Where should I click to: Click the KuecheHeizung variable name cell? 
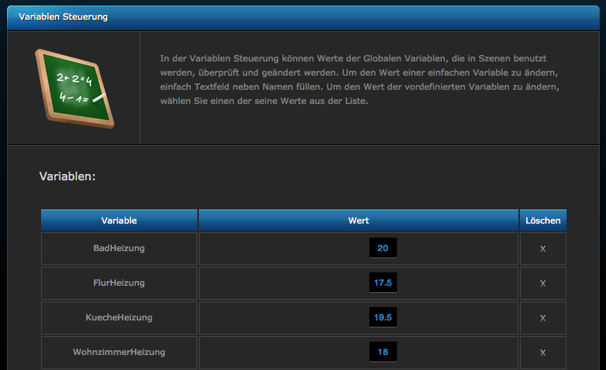119,318
